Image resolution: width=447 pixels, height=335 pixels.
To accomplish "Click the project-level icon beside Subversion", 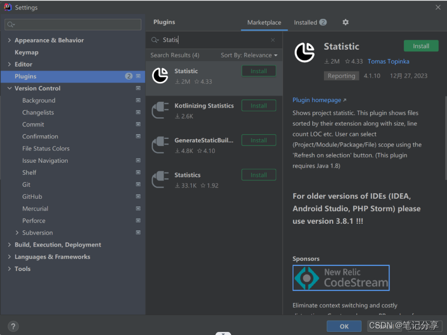I will 138,232.
